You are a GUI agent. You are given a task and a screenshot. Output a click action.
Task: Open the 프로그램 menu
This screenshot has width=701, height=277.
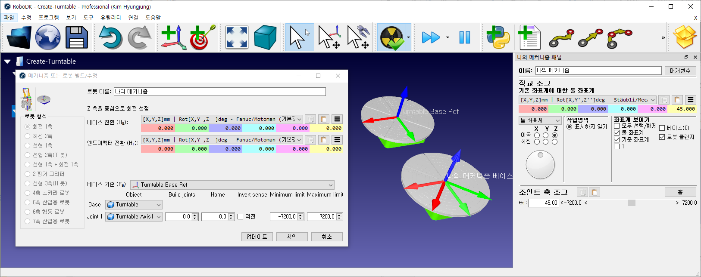pos(49,18)
